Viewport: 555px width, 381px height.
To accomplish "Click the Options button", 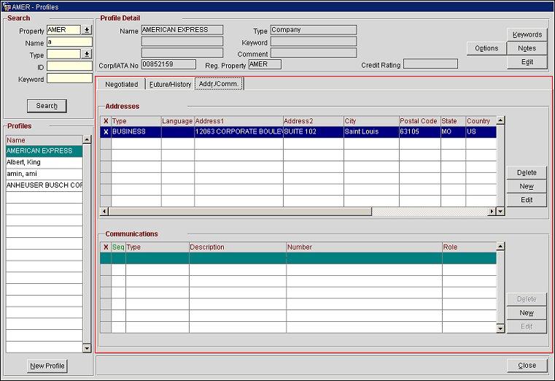I will 486,48.
